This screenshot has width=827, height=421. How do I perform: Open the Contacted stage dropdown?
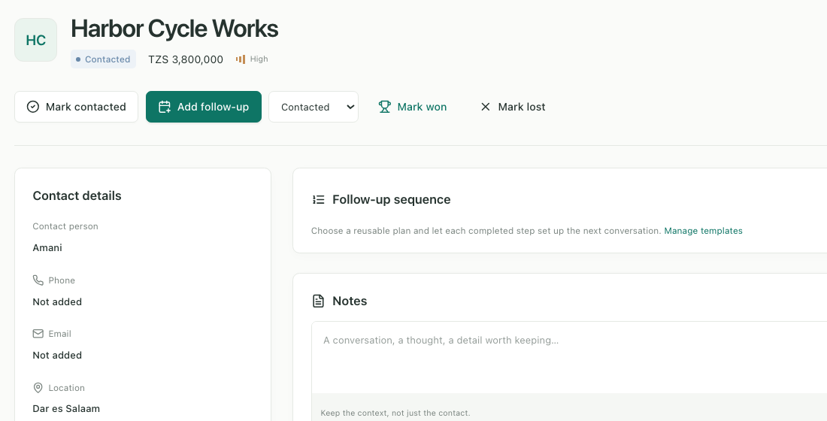314,107
